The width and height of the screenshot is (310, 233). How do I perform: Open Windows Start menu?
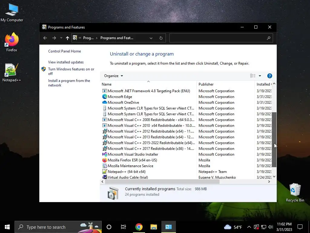(x=7, y=227)
